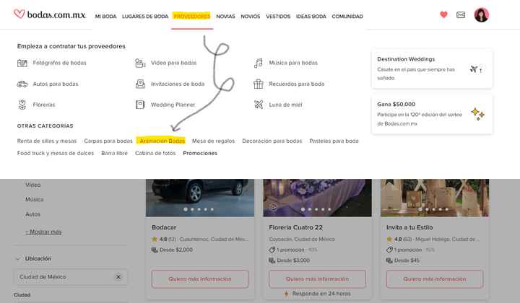Image resolution: width=520 pixels, height=303 pixels.
Task: Select the Luna de miel icon
Action: point(259,105)
